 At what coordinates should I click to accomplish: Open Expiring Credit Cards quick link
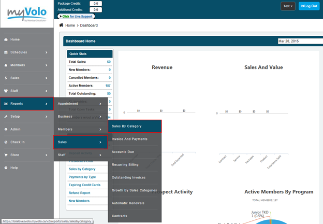(84, 185)
